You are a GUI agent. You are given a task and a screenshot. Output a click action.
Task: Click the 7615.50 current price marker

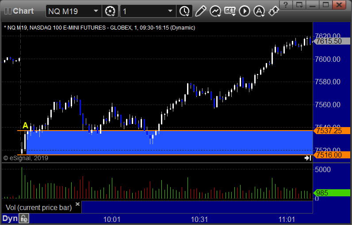[332, 41]
